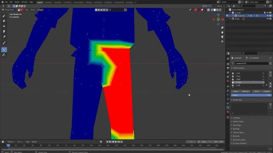Select the Annotate tool
273x153 pixels.
click(4, 55)
